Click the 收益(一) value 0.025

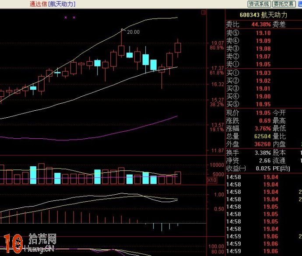click(263, 168)
